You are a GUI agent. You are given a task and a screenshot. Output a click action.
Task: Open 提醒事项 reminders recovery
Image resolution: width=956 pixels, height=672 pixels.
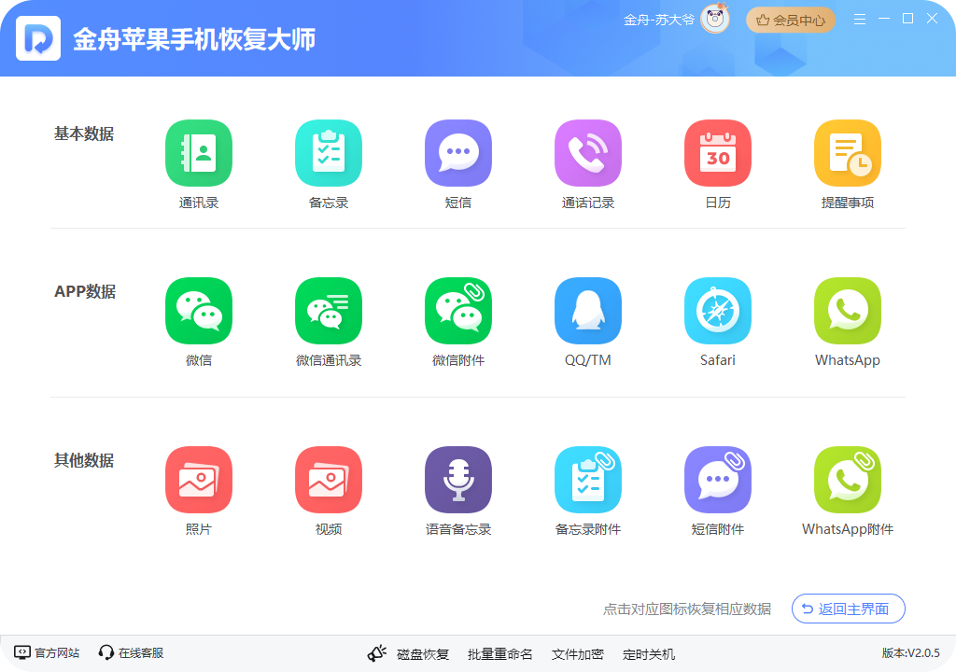[847, 153]
